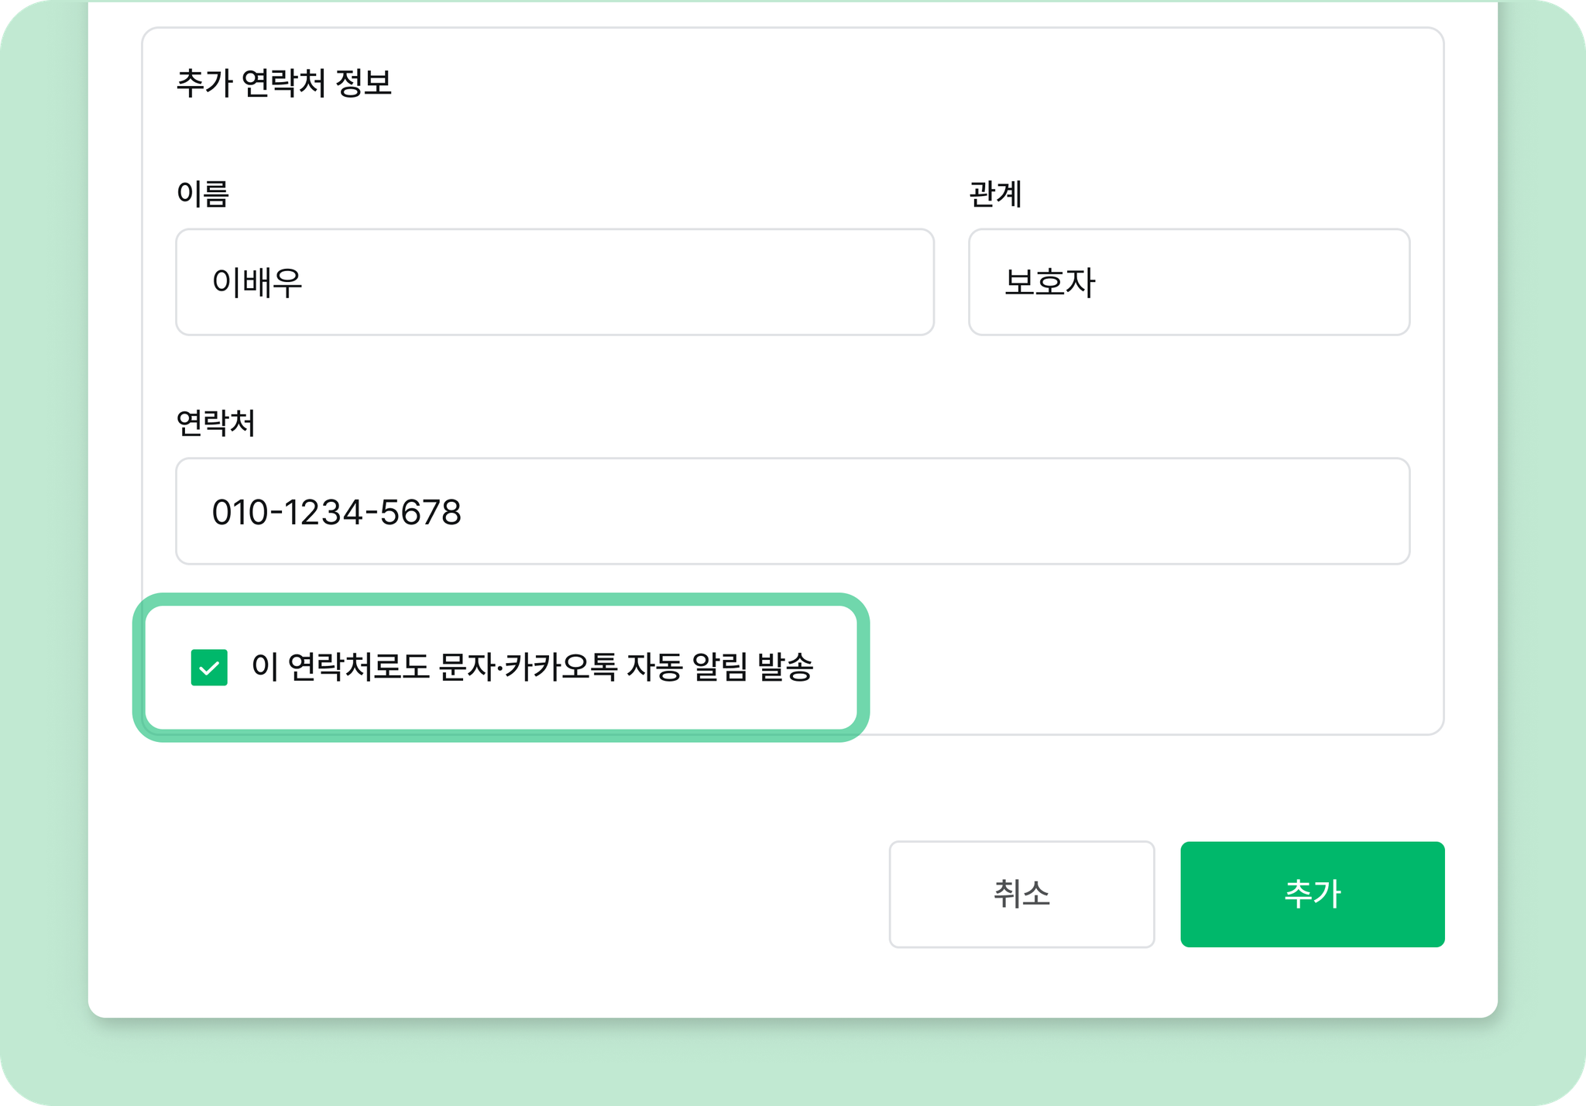Screen dimensions: 1586x1106
Task: Click on the 010-1234-5678 number text
Action: pos(337,512)
